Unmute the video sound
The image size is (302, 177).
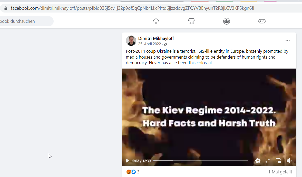[289, 161]
